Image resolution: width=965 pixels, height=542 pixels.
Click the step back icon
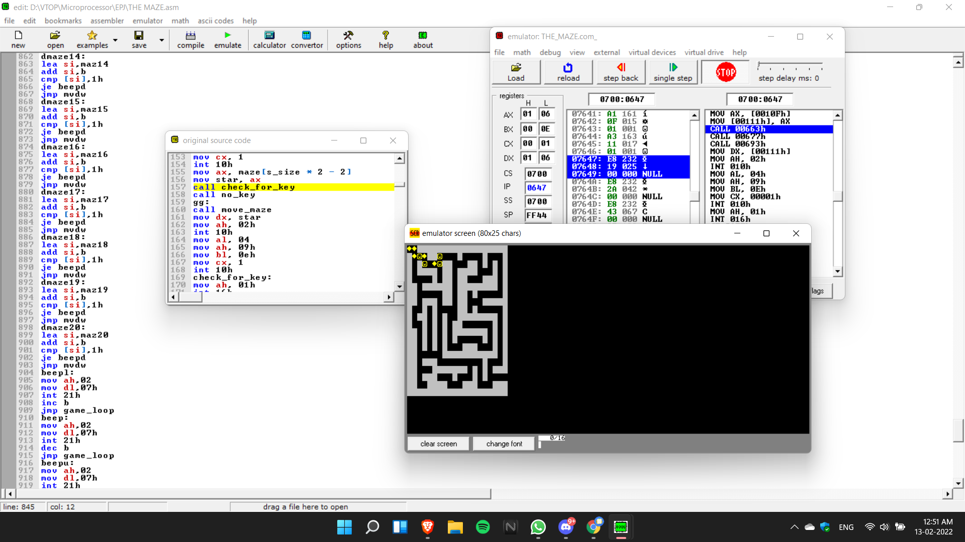pyautogui.click(x=621, y=72)
